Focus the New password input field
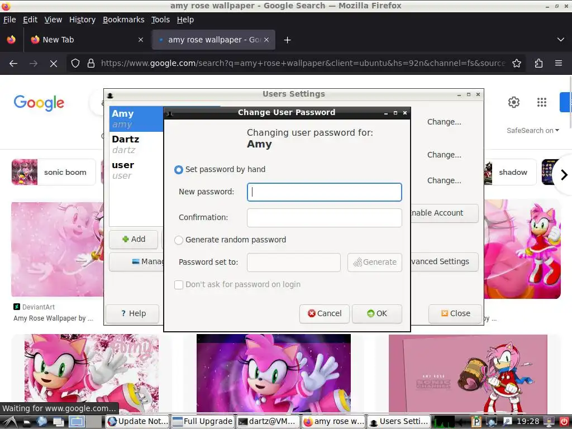 coord(325,192)
